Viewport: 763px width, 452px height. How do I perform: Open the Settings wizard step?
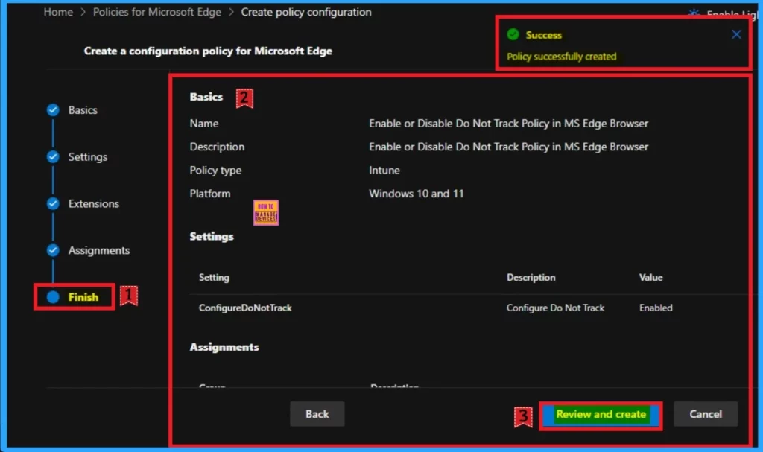tap(88, 156)
